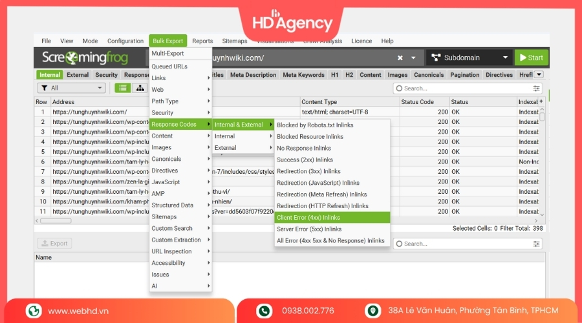Viewport: 582px width, 323px height.
Task: Select Queued URLs menu item
Action: tap(180, 67)
